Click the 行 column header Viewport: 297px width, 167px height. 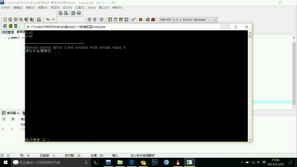[x=4, y=119]
